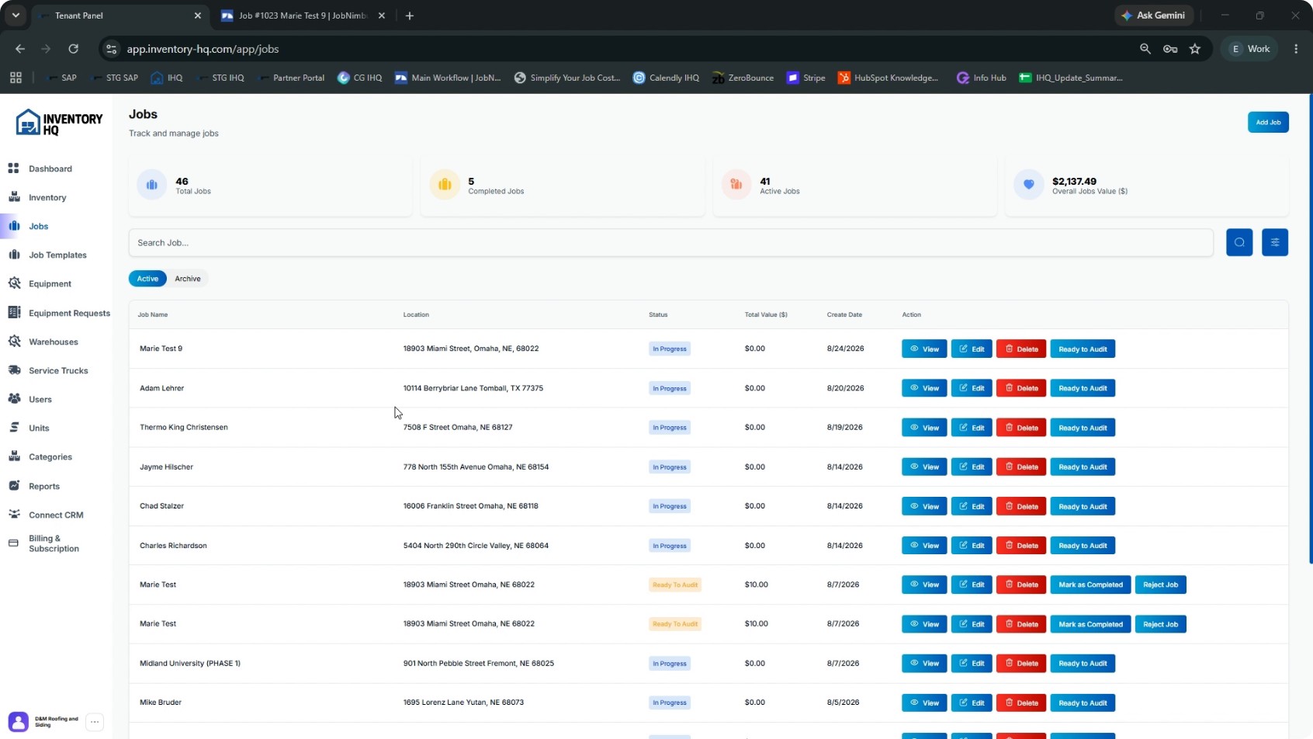Image resolution: width=1313 pixels, height=739 pixels.
Task: Open the Calendly IHQ bookmark
Action: click(x=666, y=78)
